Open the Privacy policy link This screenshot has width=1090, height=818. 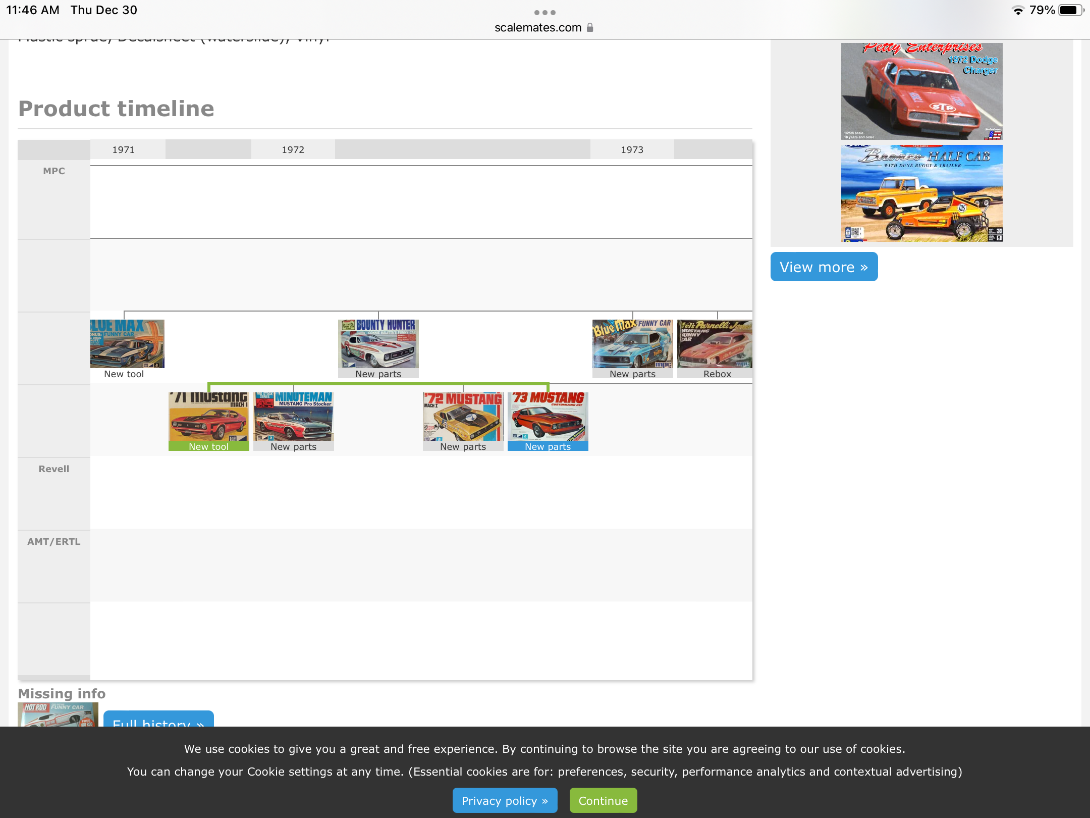pyautogui.click(x=505, y=801)
